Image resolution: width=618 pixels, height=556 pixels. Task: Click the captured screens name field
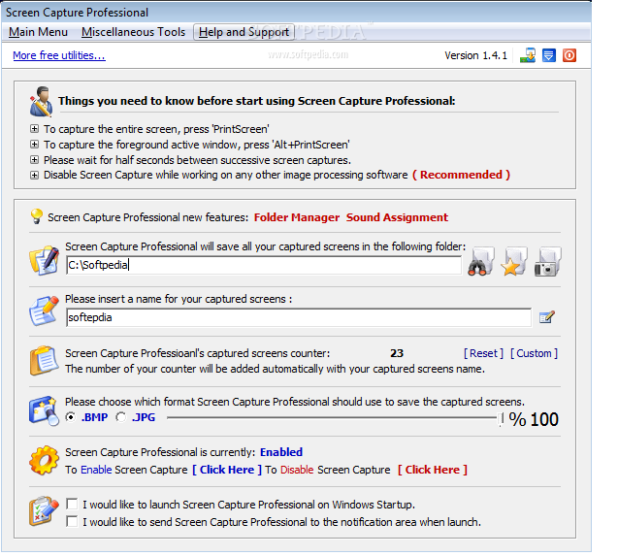pyautogui.click(x=299, y=317)
